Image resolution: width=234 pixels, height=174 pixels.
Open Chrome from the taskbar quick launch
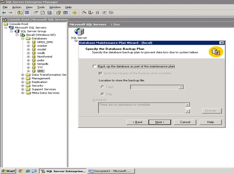21,171
